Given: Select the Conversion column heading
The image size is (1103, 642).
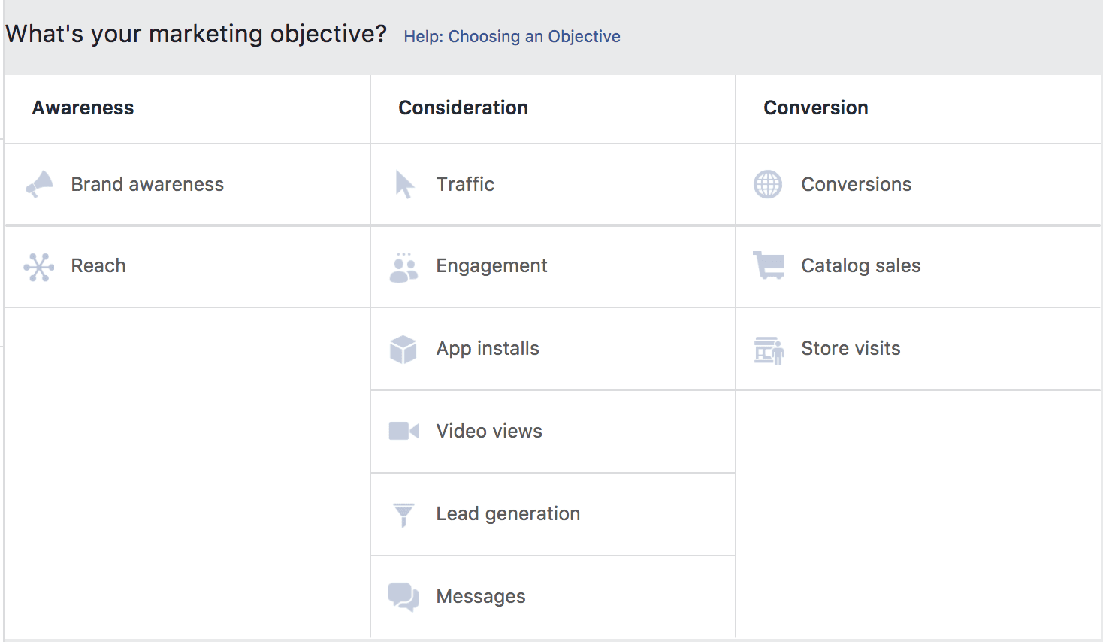Looking at the screenshot, I should point(815,108).
